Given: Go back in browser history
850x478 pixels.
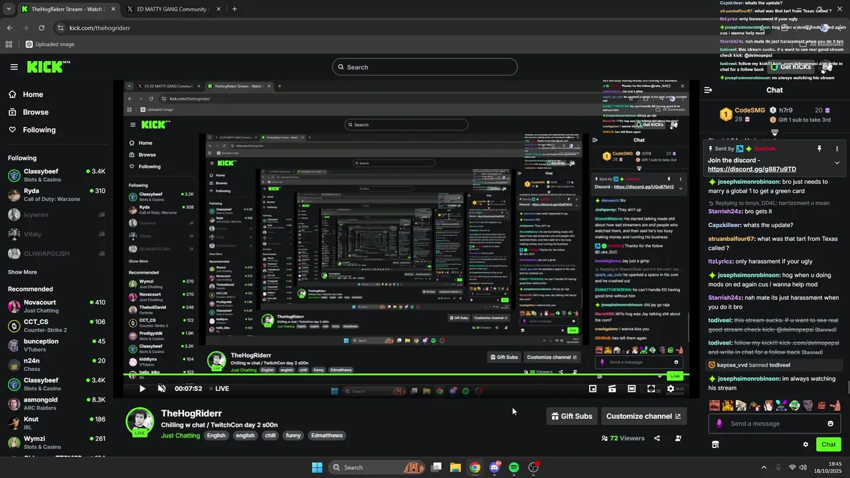Looking at the screenshot, I should (x=9, y=28).
